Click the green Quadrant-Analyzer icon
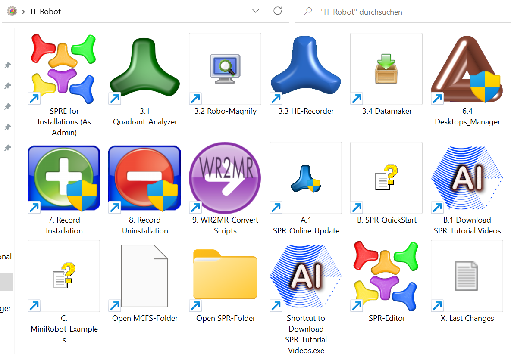511x354 pixels. click(x=144, y=69)
